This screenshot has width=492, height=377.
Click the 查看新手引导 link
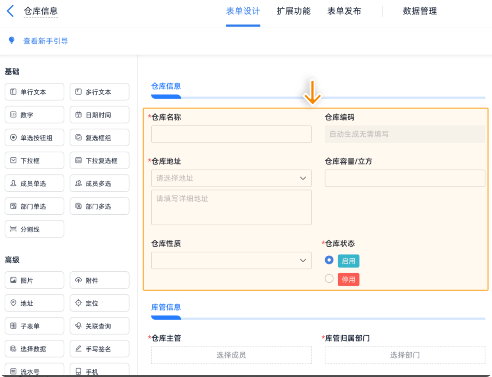pyautogui.click(x=46, y=41)
